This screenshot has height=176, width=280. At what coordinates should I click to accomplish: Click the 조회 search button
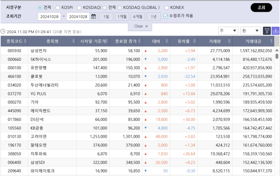tap(261, 8)
